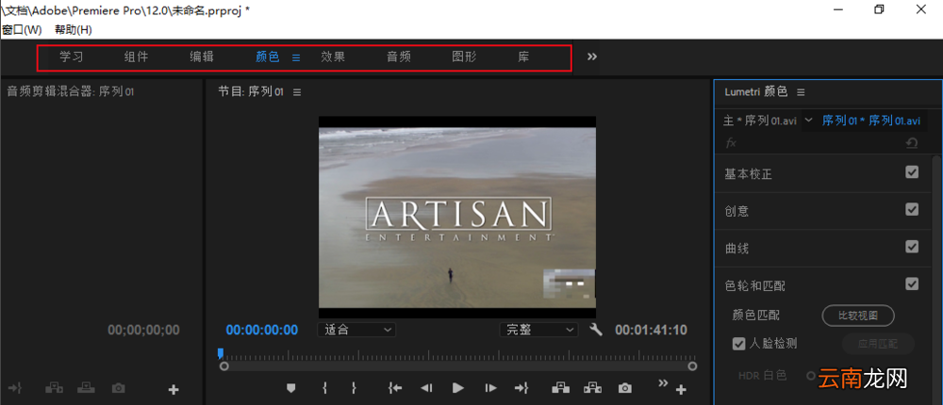Screen dimensions: 943x405
Task: Open Program monitor 序列01 panel menu
Action: [297, 92]
